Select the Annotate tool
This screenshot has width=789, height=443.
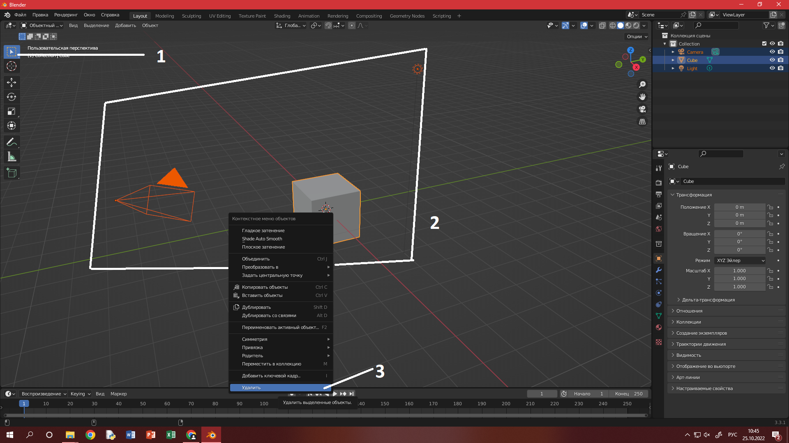tap(12, 142)
